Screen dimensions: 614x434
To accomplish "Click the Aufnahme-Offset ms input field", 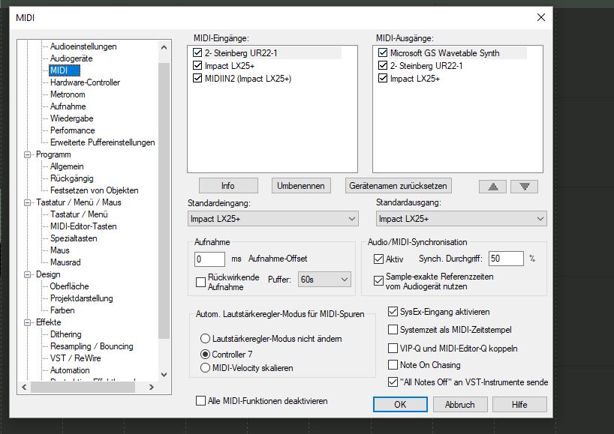I will click(x=209, y=259).
